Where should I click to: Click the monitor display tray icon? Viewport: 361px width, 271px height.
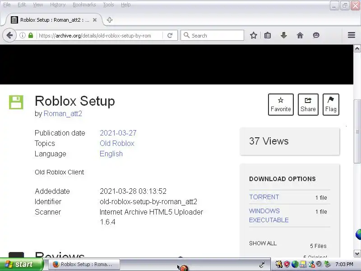(x=303, y=264)
